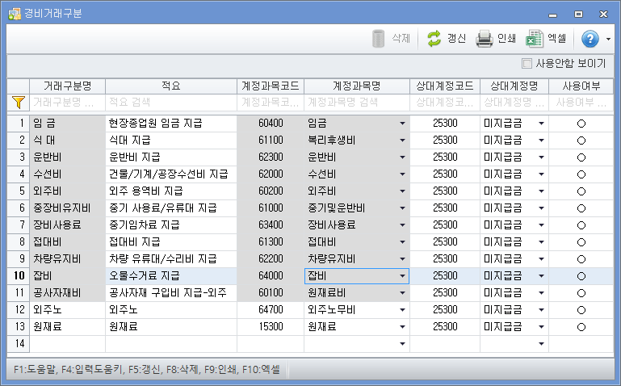Select row header number 10
Image resolution: width=621 pixels, height=386 pixels.
(x=19, y=276)
